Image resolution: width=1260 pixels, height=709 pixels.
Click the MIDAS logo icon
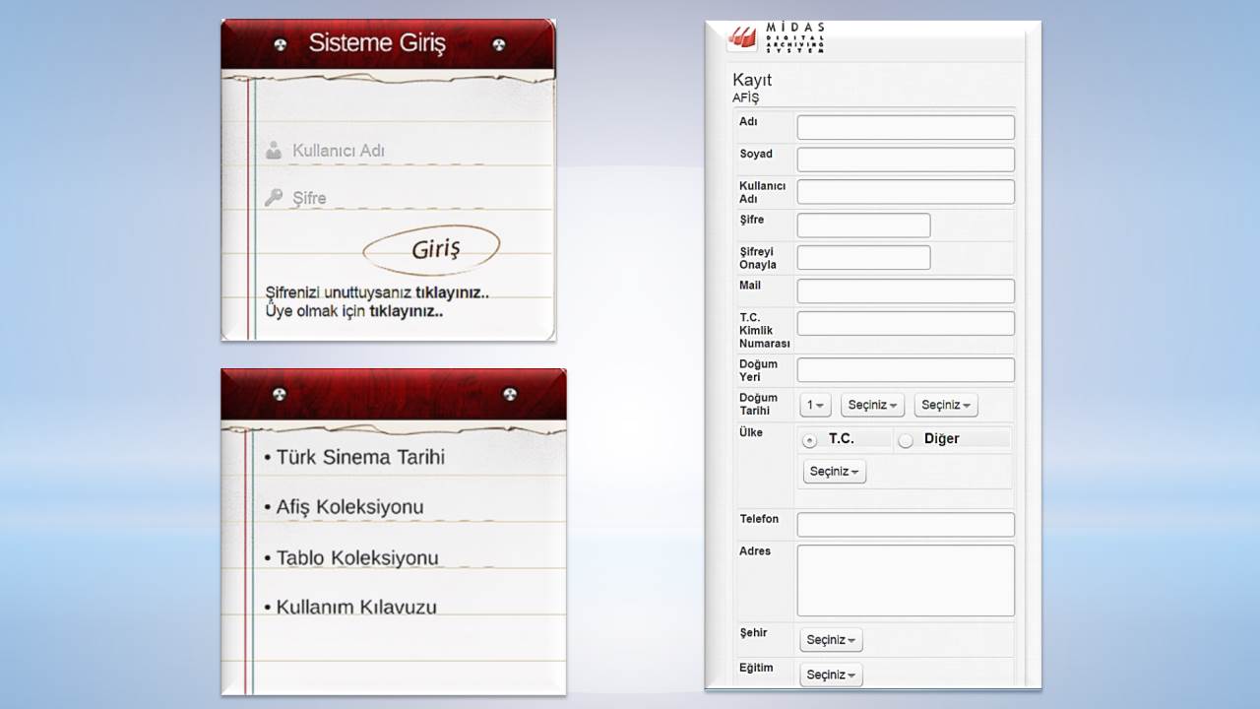[x=742, y=38]
